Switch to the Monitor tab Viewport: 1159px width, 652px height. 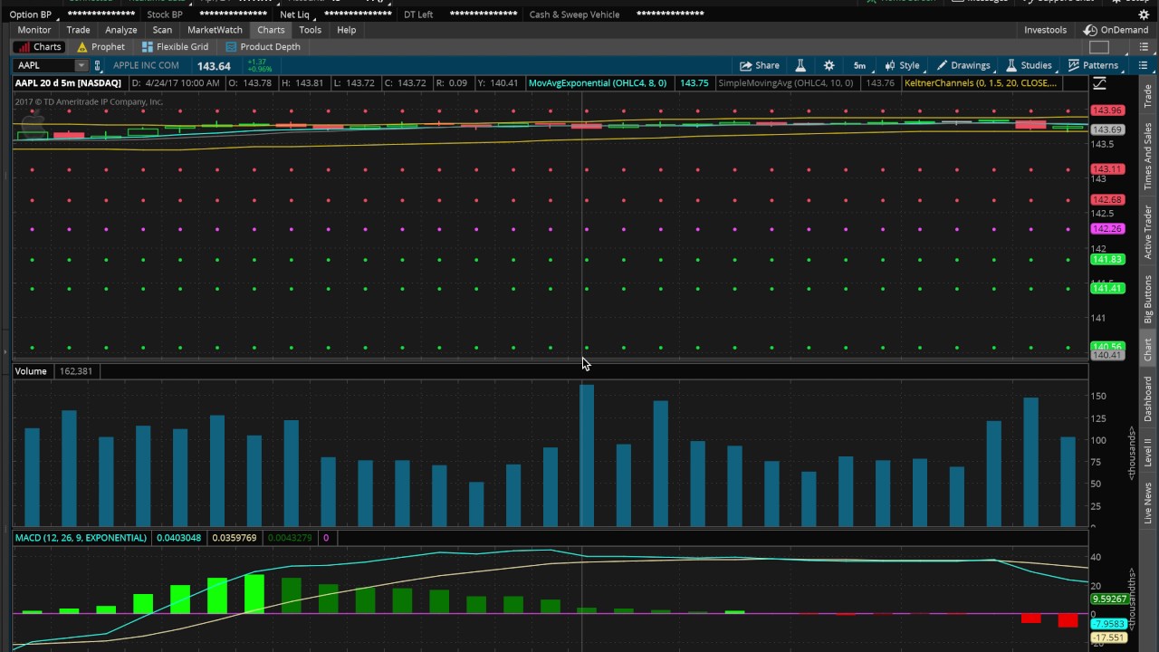34,30
